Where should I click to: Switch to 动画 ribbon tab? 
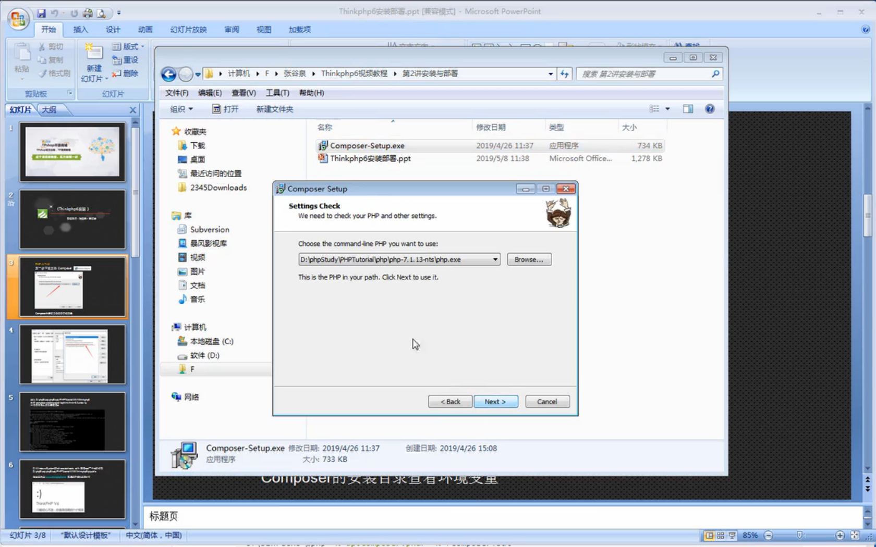click(x=145, y=30)
